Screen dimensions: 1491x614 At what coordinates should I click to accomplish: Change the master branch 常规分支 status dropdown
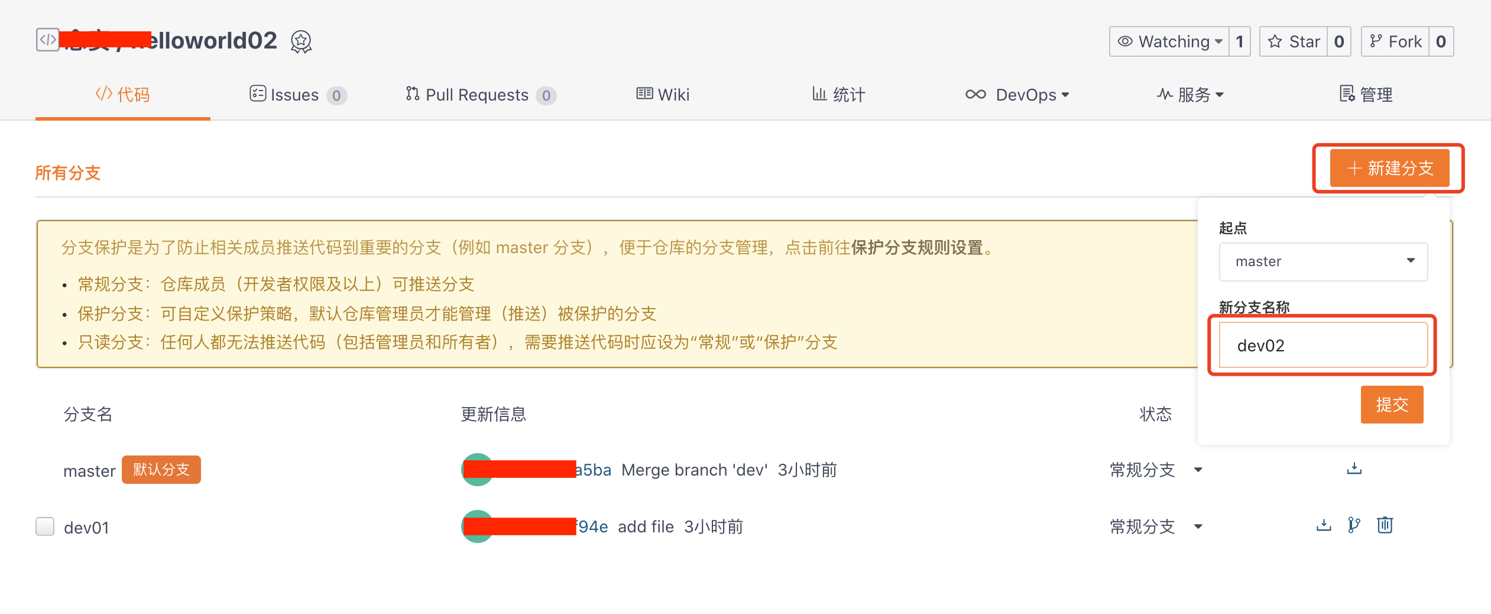click(x=1156, y=470)
